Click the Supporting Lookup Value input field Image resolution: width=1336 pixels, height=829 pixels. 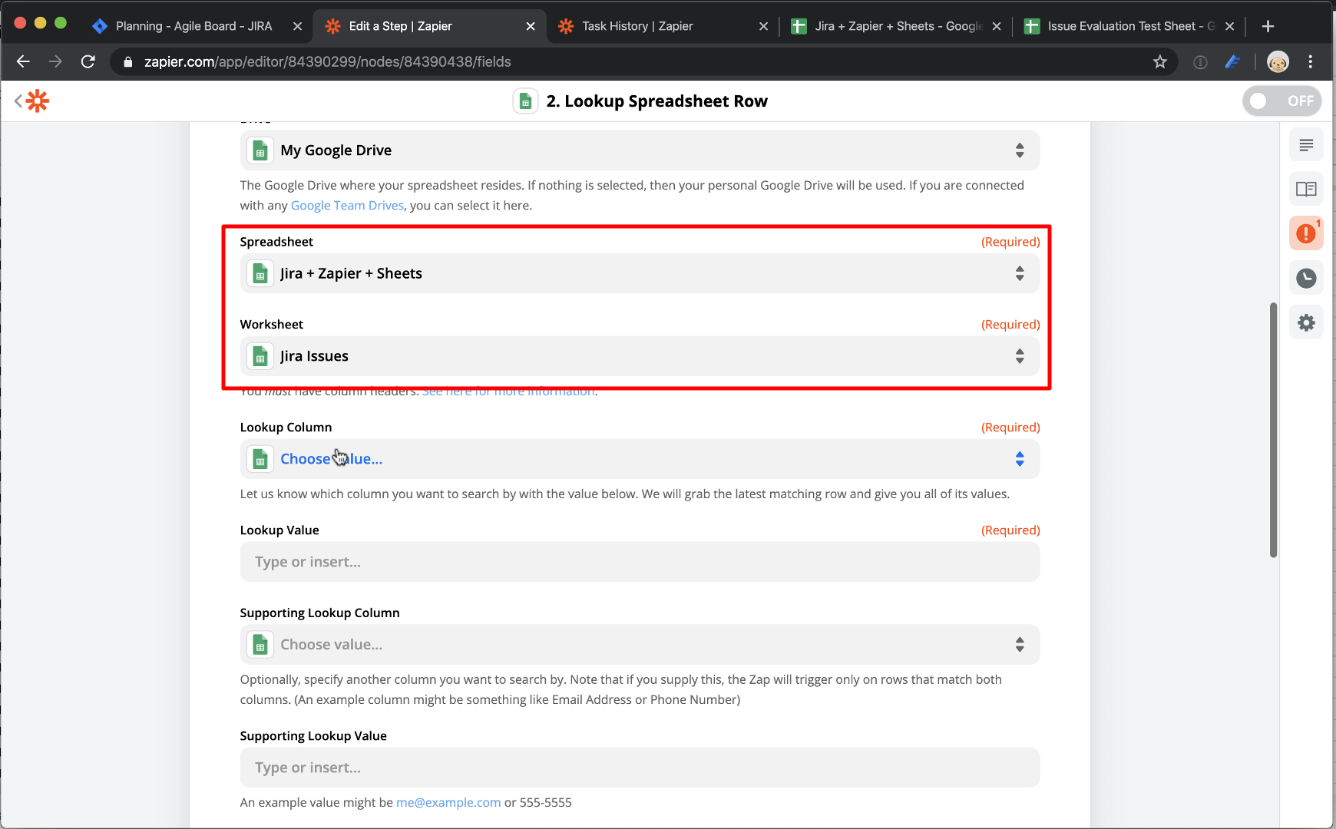click(640, 768)
